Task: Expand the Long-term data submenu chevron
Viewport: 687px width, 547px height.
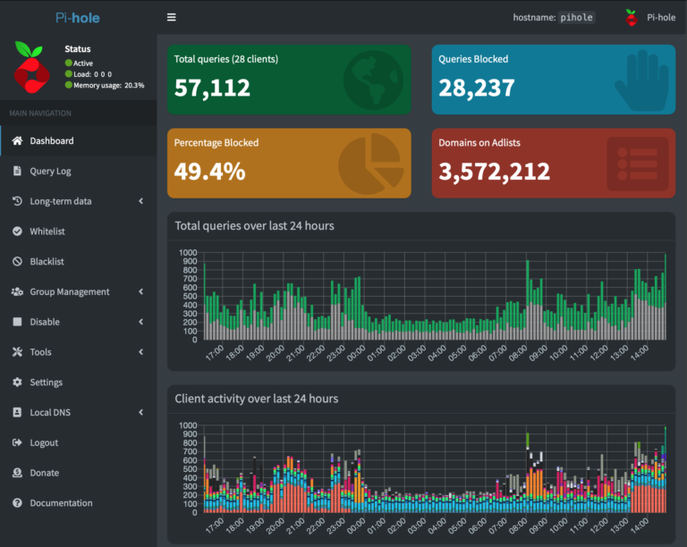Action: click(x=141, y=201)
